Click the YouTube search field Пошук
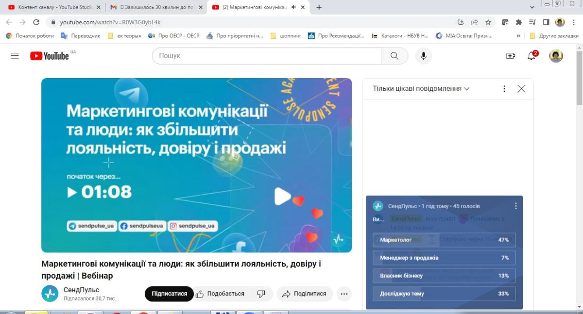The width and height of the screenshot is (583, 314). [267, 56]
